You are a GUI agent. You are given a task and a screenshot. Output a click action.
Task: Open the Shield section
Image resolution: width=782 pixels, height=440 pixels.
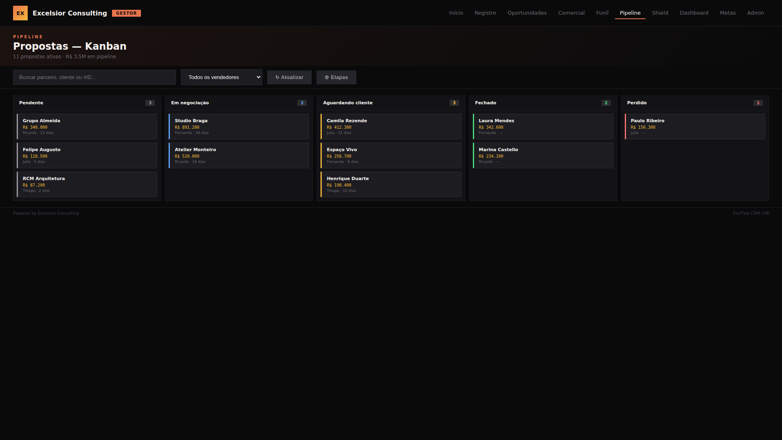pyautogui.click(x=660, y=13)
